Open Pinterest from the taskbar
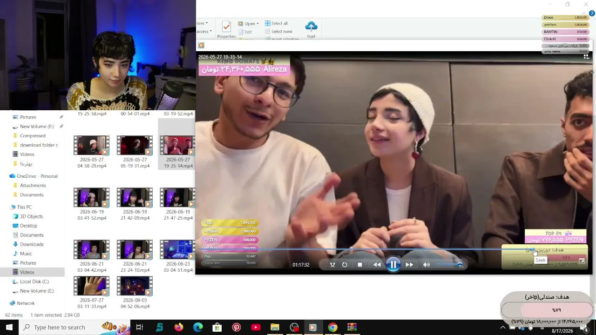The width and height of the screenshot is (596, 335). 237,328
